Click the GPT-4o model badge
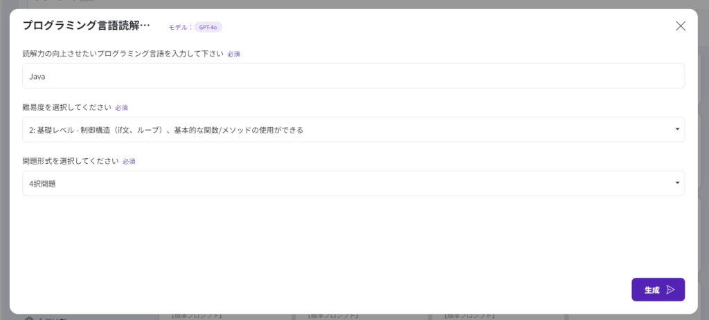709x320 pixels. pyautogui.click(x=208, y=27)
